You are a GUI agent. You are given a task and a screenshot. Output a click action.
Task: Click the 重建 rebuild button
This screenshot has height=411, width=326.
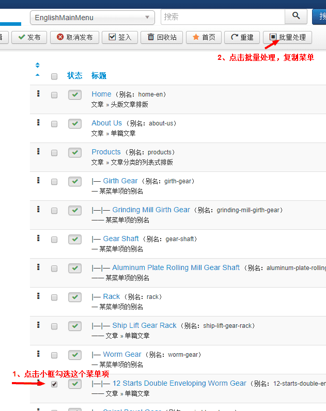(x=242, y=37)
